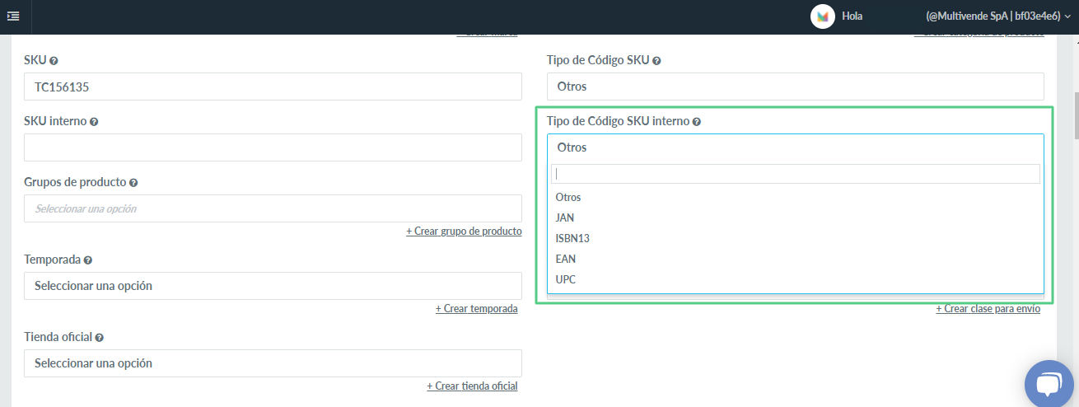1079x407 pixels.
Task: Click Crear tienda oficial link
Action: 472,386
